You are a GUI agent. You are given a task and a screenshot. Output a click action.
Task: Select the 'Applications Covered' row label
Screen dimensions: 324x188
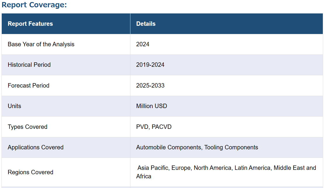[36, 147]
